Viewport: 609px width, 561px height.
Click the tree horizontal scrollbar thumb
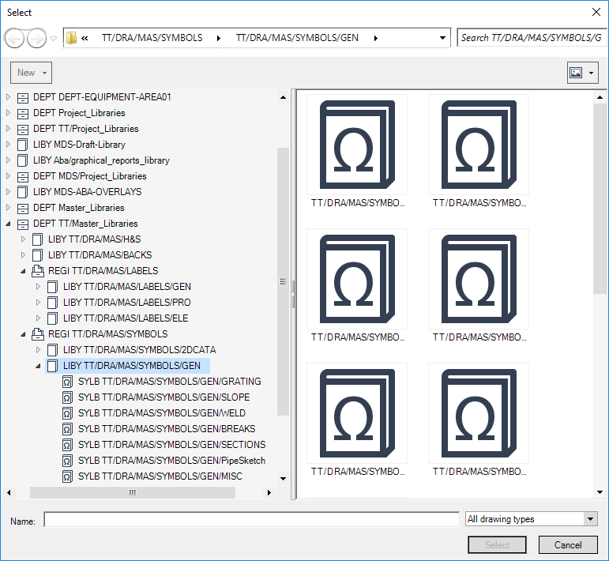(x=132, y=492)
